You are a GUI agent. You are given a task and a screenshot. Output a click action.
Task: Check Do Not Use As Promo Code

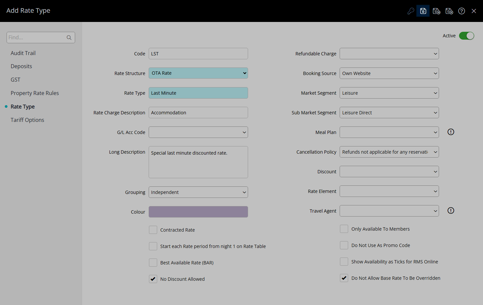click(344, 245)
